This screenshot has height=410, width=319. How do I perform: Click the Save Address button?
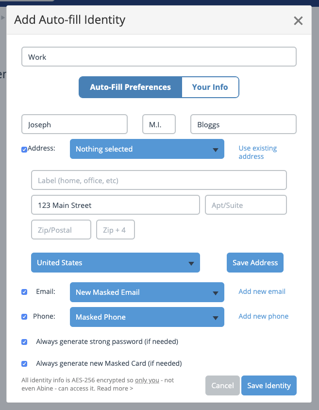pyautogui.click(x=255, y=263)
